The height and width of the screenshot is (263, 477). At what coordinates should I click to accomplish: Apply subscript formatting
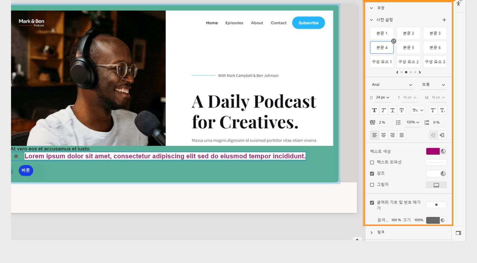pos(442,110)
